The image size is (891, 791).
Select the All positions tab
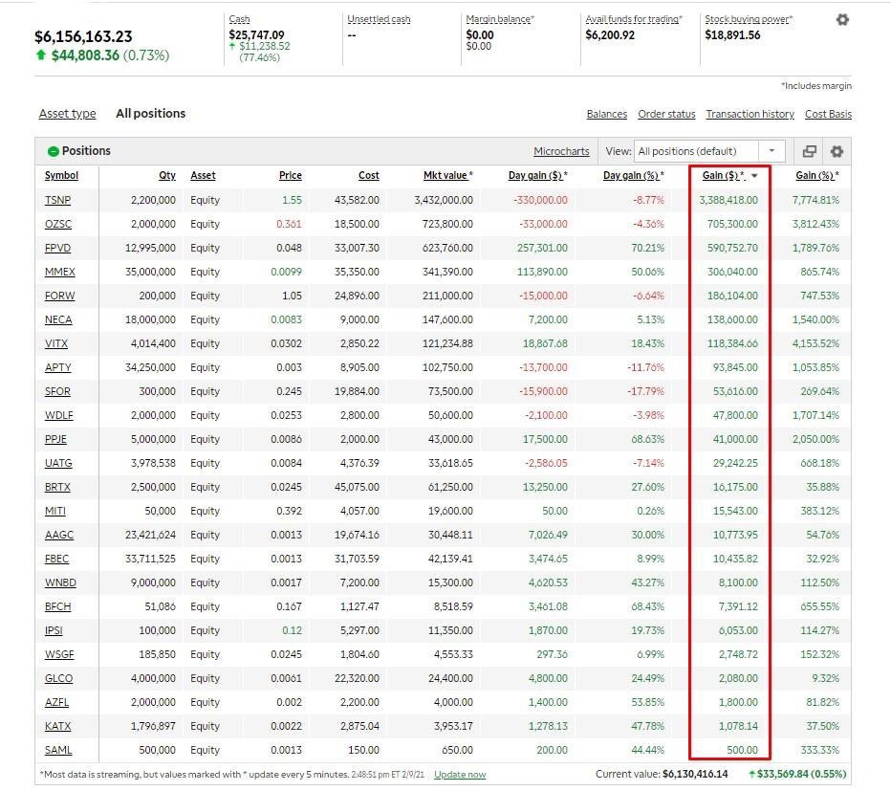pos(151,113)
